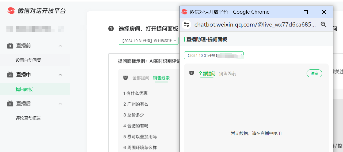Screen dimensions: 343x152
Task: Click question row 6 周围环境怎么样
Action: pos(140,147)
